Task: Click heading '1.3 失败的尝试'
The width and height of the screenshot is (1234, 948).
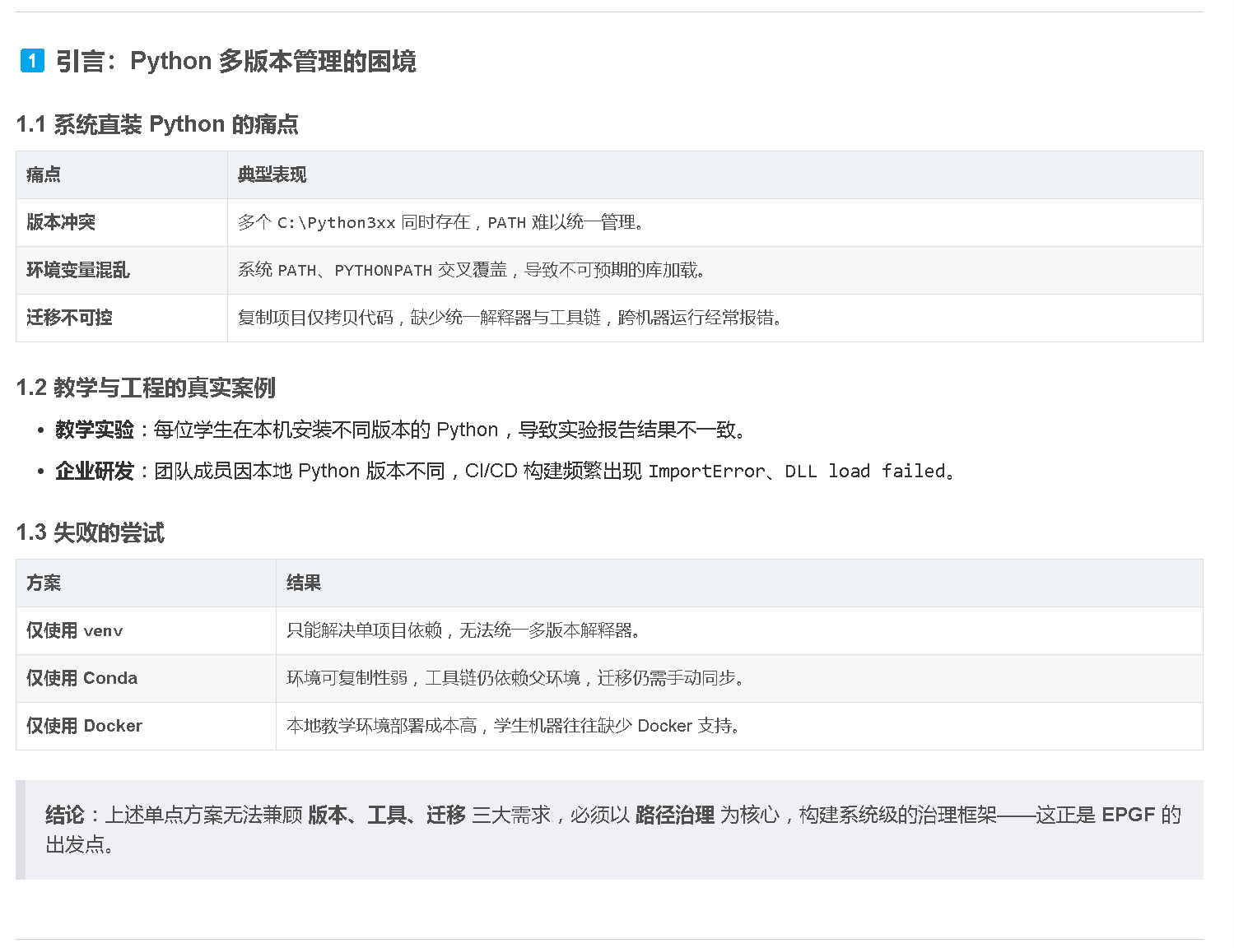Action: click(x=91, y=532)
